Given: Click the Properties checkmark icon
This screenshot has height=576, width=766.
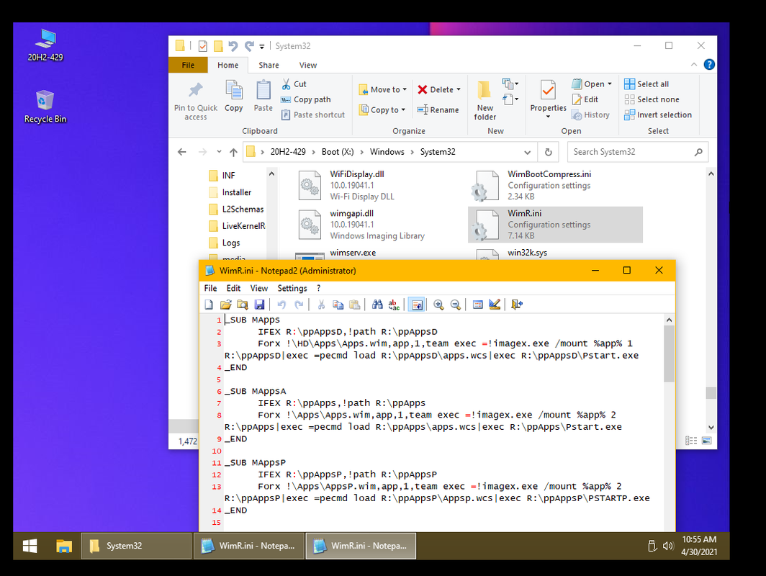Looking at the screenshot, I should [x=548, y=91].
